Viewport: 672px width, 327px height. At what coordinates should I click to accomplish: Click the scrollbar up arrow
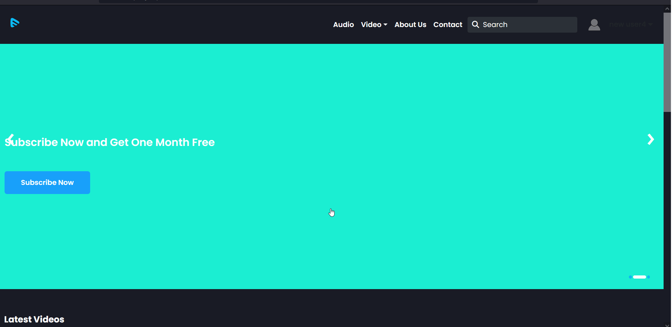point(667,9)
